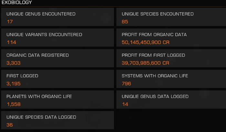The image size is (226, 132).
Task: Open the Profit From Organic Data tile
Action: 171,38
